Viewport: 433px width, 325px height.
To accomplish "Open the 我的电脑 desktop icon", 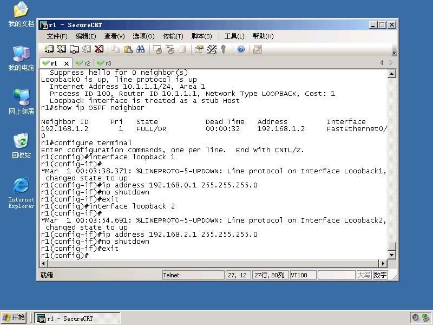I will click(x=21, y=58).
